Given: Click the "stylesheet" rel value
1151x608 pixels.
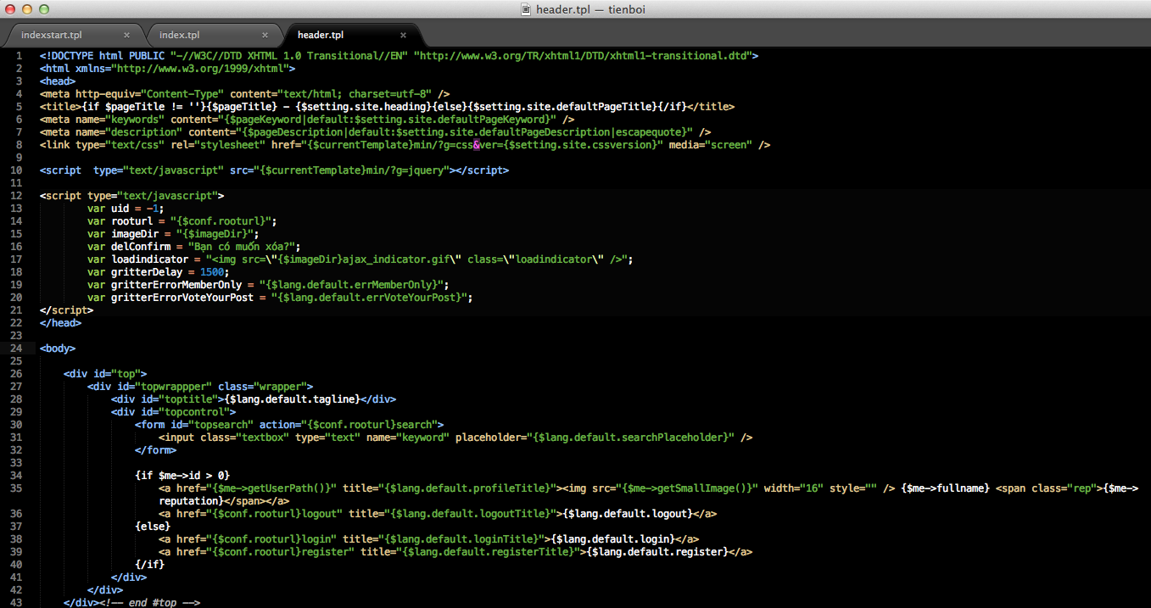Looking at the screenshot, I should pyautogui.click(x=229, y=145).
